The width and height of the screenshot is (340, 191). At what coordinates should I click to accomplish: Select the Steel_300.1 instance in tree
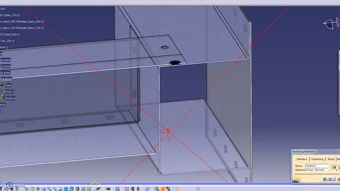[x=10, y=34]
